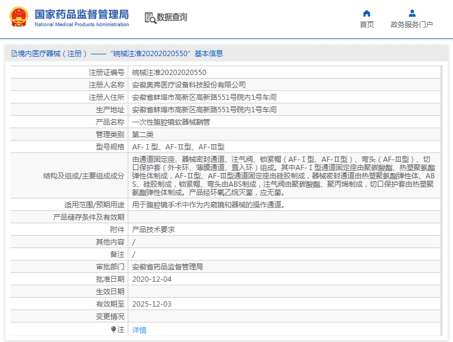The height and width of the screenshot is (342, 453).
Task: Click the 首页 text label
Action: (367, 25)
